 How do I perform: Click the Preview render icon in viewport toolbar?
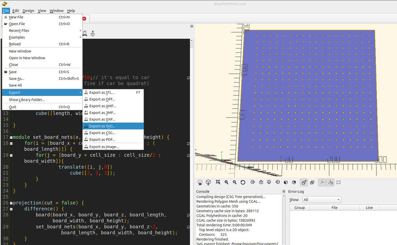tap(200, 182)
